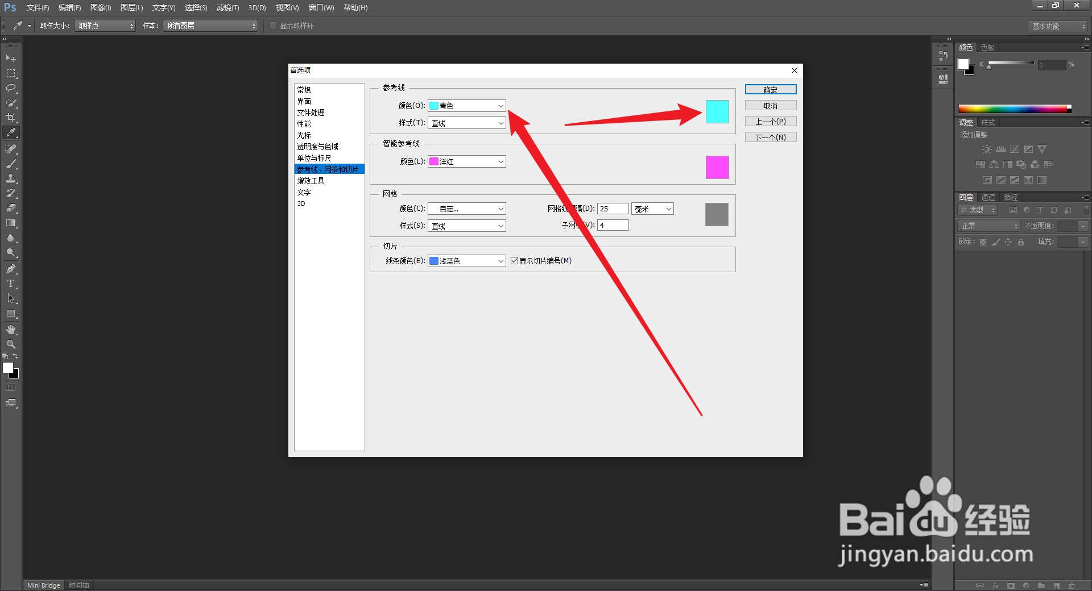Select the History Brush tool
Image resolution: width=1092 pixels, height=591 pixels.
(x=11, y=193)
